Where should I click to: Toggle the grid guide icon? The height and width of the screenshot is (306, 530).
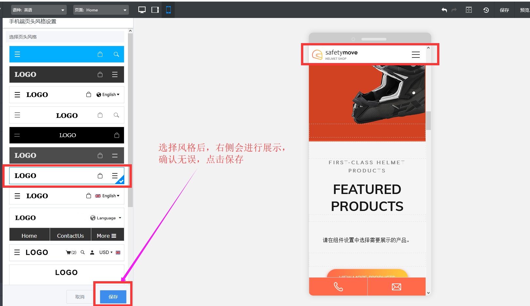click(x=469, y=10)
